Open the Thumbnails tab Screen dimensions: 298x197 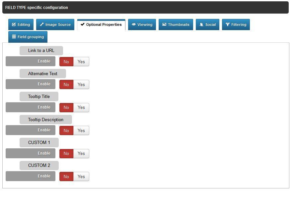point(176,25)
